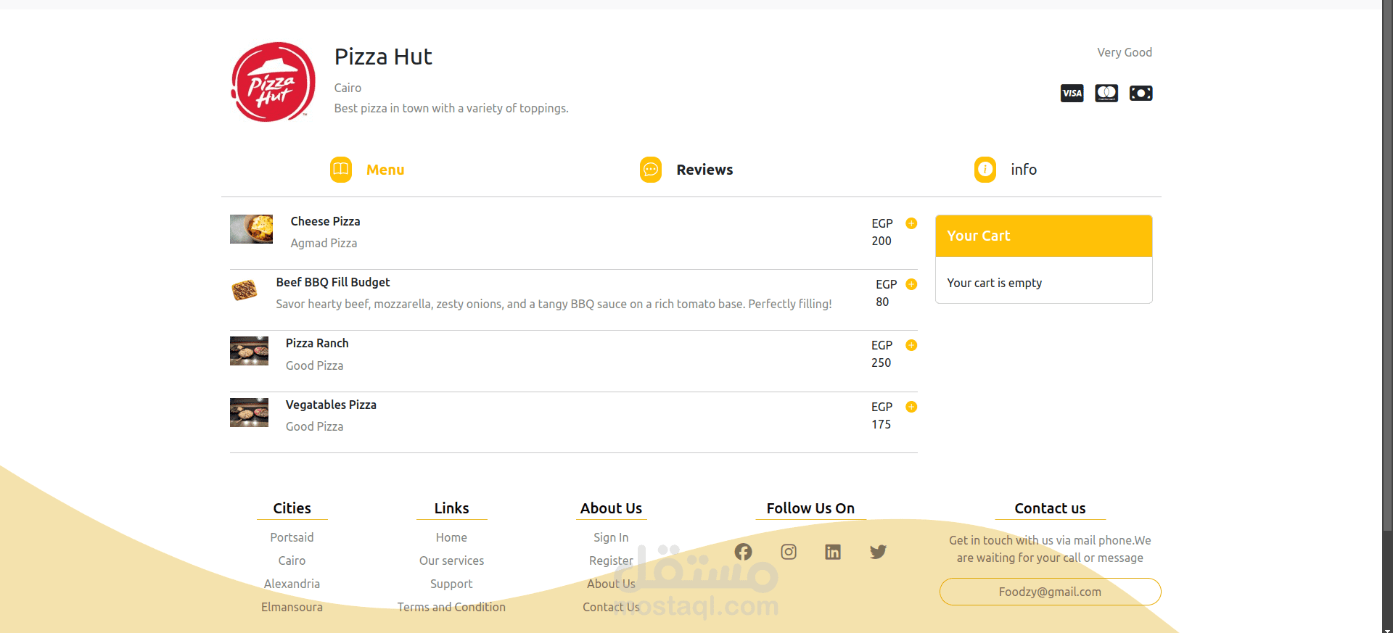Click the Pizza Hut restaurant name heading
Image resolution: width=1393 pixels, height=633 pixels.
point(383,57)
